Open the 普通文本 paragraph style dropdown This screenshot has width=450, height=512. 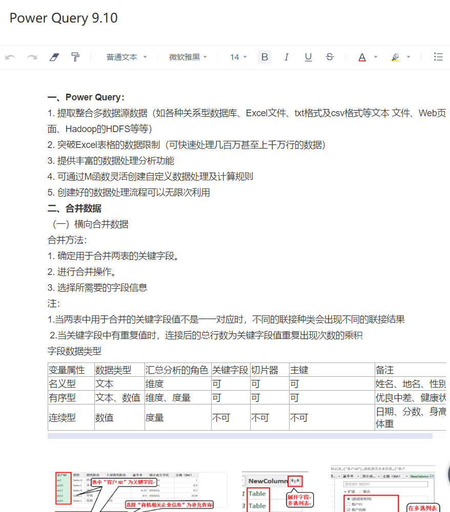tap(127, 57)
